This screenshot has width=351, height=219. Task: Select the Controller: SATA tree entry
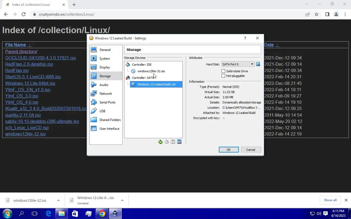click(143, 78)
